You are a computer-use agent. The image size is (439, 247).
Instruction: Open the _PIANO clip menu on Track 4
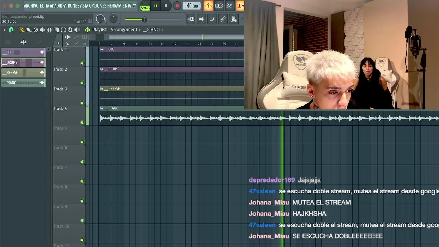[102, 108]
